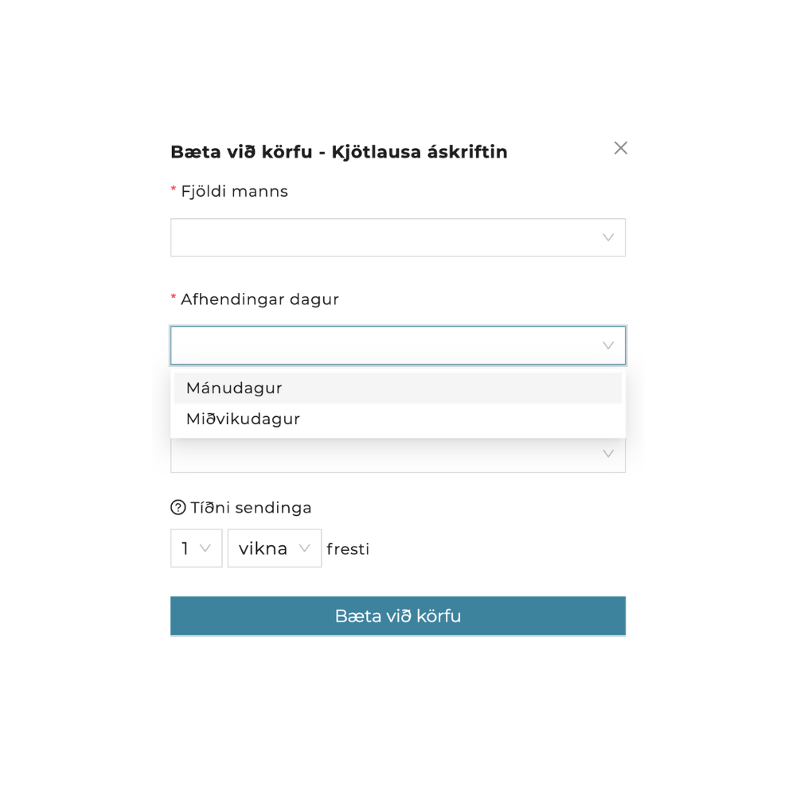Click the chevron arrow beside vikna

(x=304, y=548)
